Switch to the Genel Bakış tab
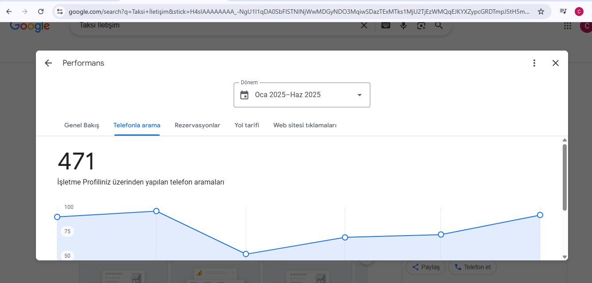The width and height of the screenshot is (592, 283). click(x=82, y=126)
